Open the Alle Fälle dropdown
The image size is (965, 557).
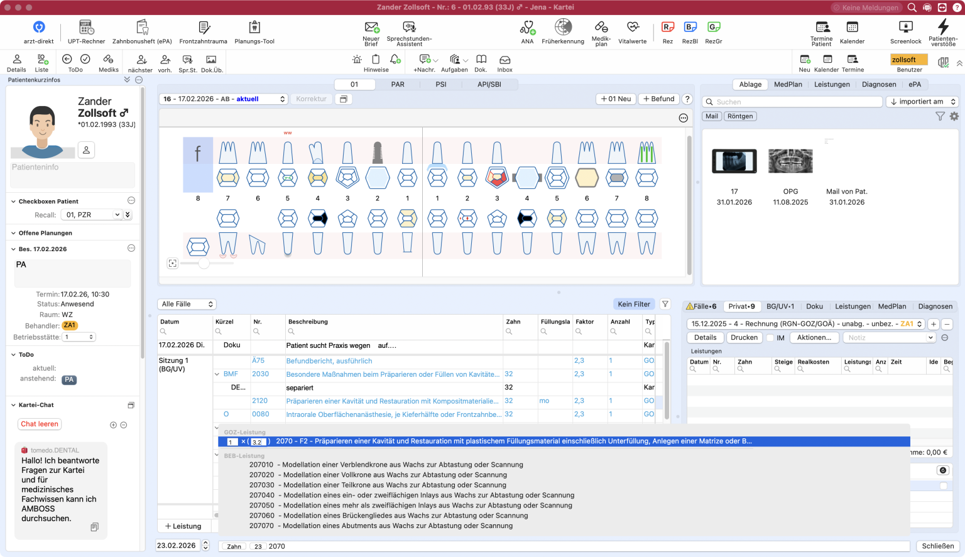coord(187,304)
